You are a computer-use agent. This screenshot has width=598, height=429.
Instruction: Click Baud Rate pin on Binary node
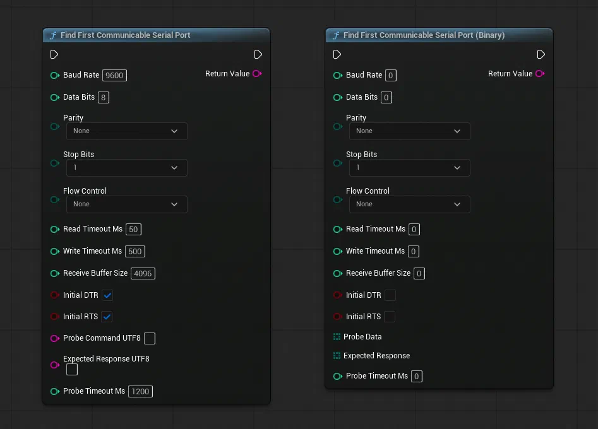[x=337, y=76]
